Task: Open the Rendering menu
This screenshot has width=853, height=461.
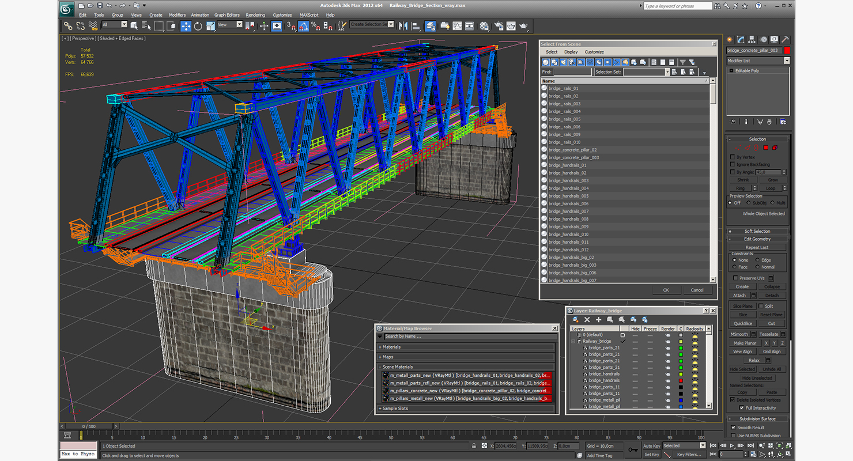Action: pyautogui.click(x=255, y=15)
